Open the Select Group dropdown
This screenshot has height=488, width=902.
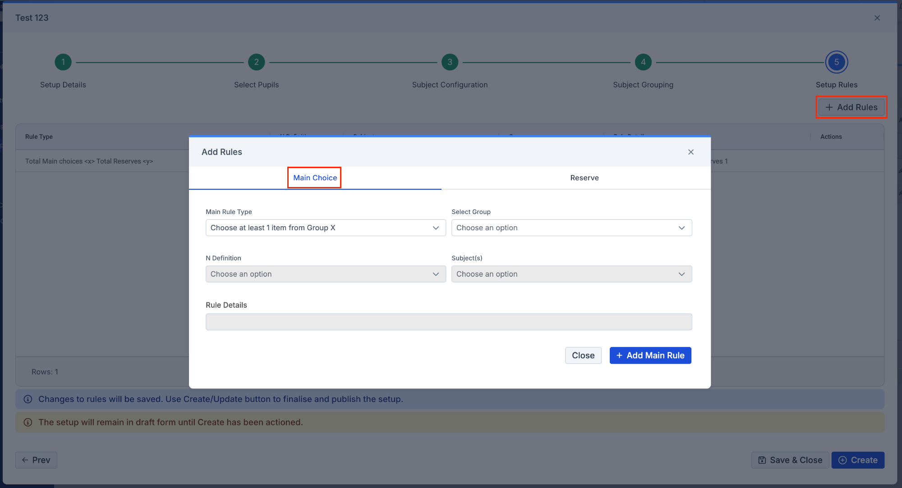pos(571,228)
